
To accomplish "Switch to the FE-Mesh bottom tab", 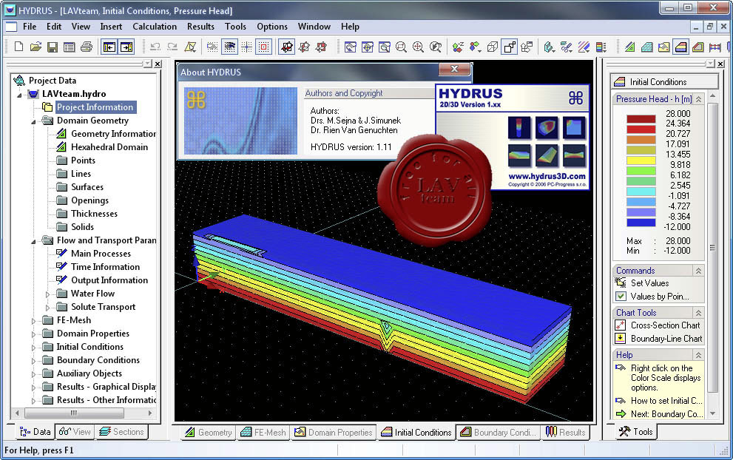I will point(263,433).
